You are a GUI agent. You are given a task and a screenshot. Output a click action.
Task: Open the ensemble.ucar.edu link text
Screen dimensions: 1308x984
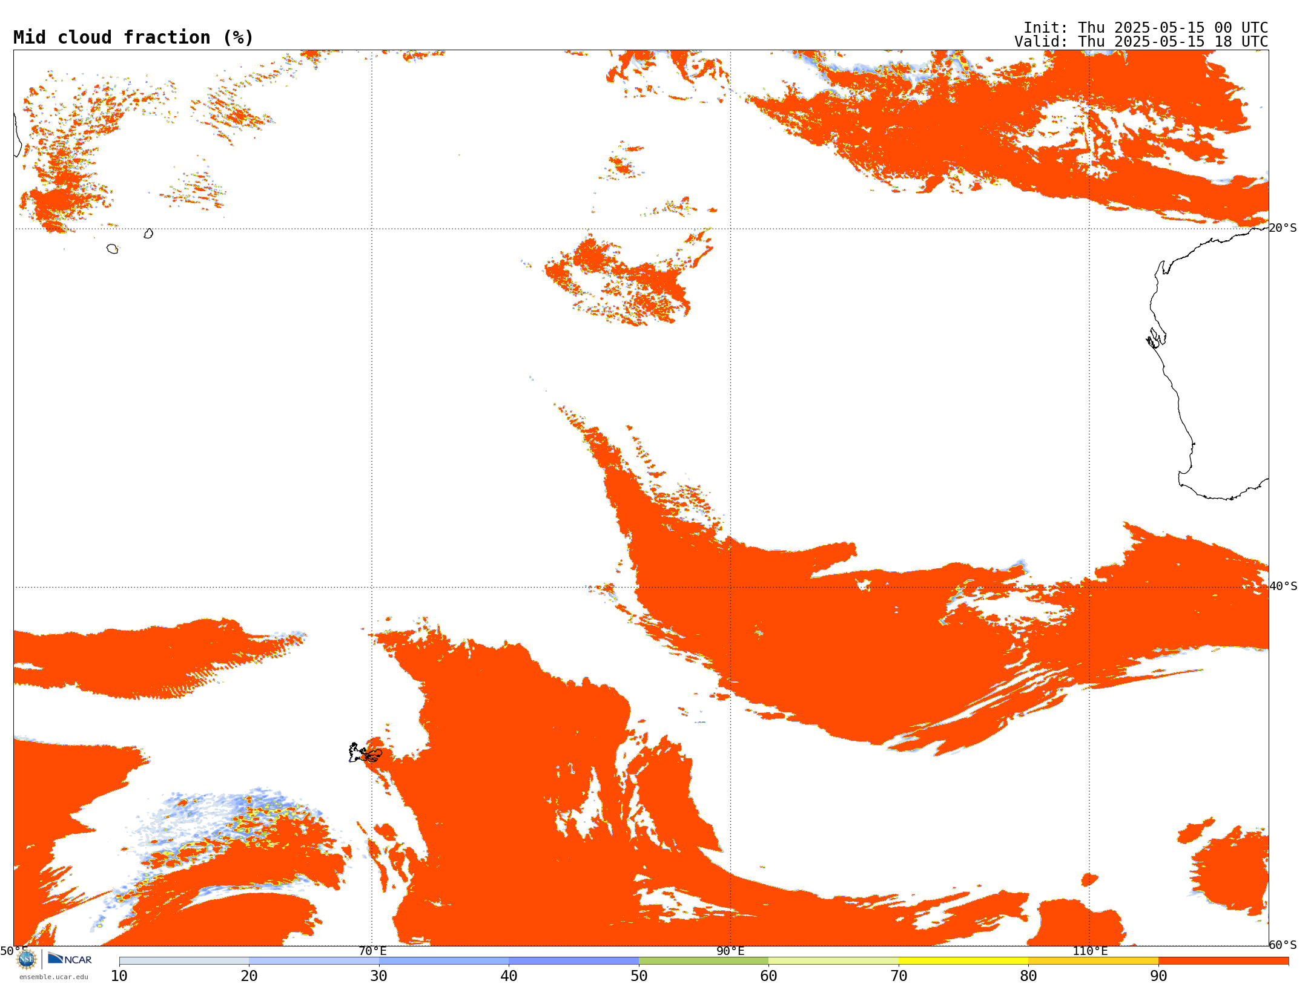click(x=53, y=977)
